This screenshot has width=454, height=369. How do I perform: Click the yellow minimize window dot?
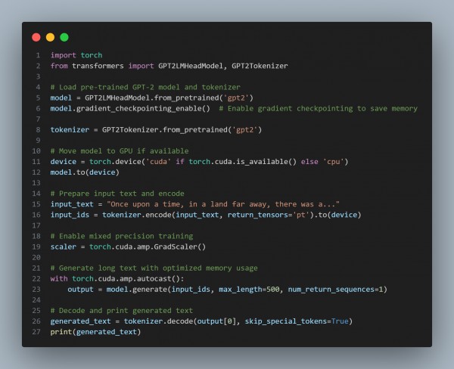[x=50, y=37]
